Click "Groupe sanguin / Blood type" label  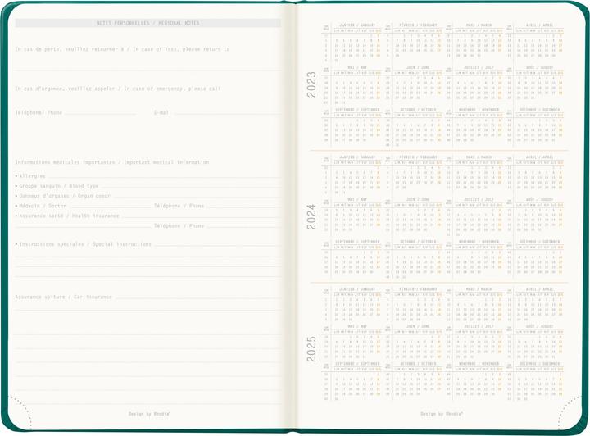[57, 186]
